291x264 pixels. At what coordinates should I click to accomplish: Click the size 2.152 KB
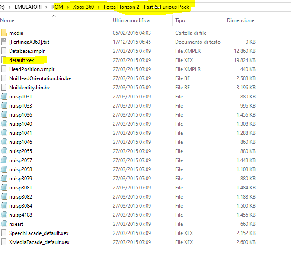(246, 233)
